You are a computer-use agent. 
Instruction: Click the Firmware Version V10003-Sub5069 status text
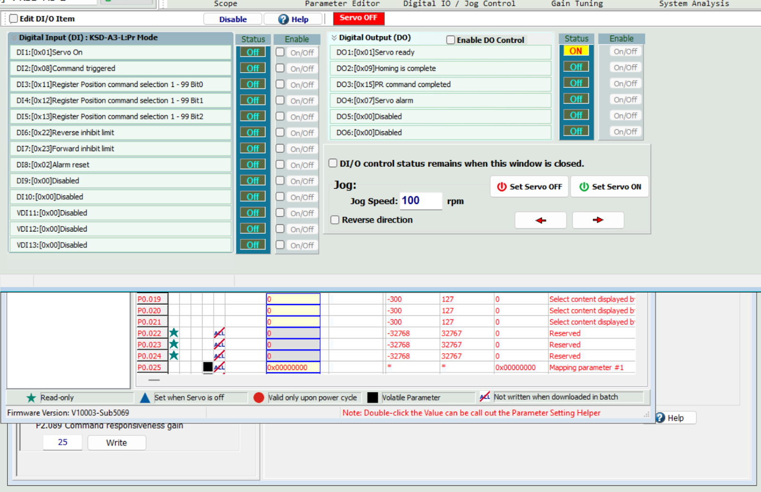point(68,413)
